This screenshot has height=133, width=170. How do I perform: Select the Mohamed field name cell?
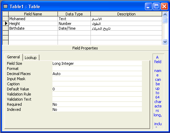tap(33, 19)
